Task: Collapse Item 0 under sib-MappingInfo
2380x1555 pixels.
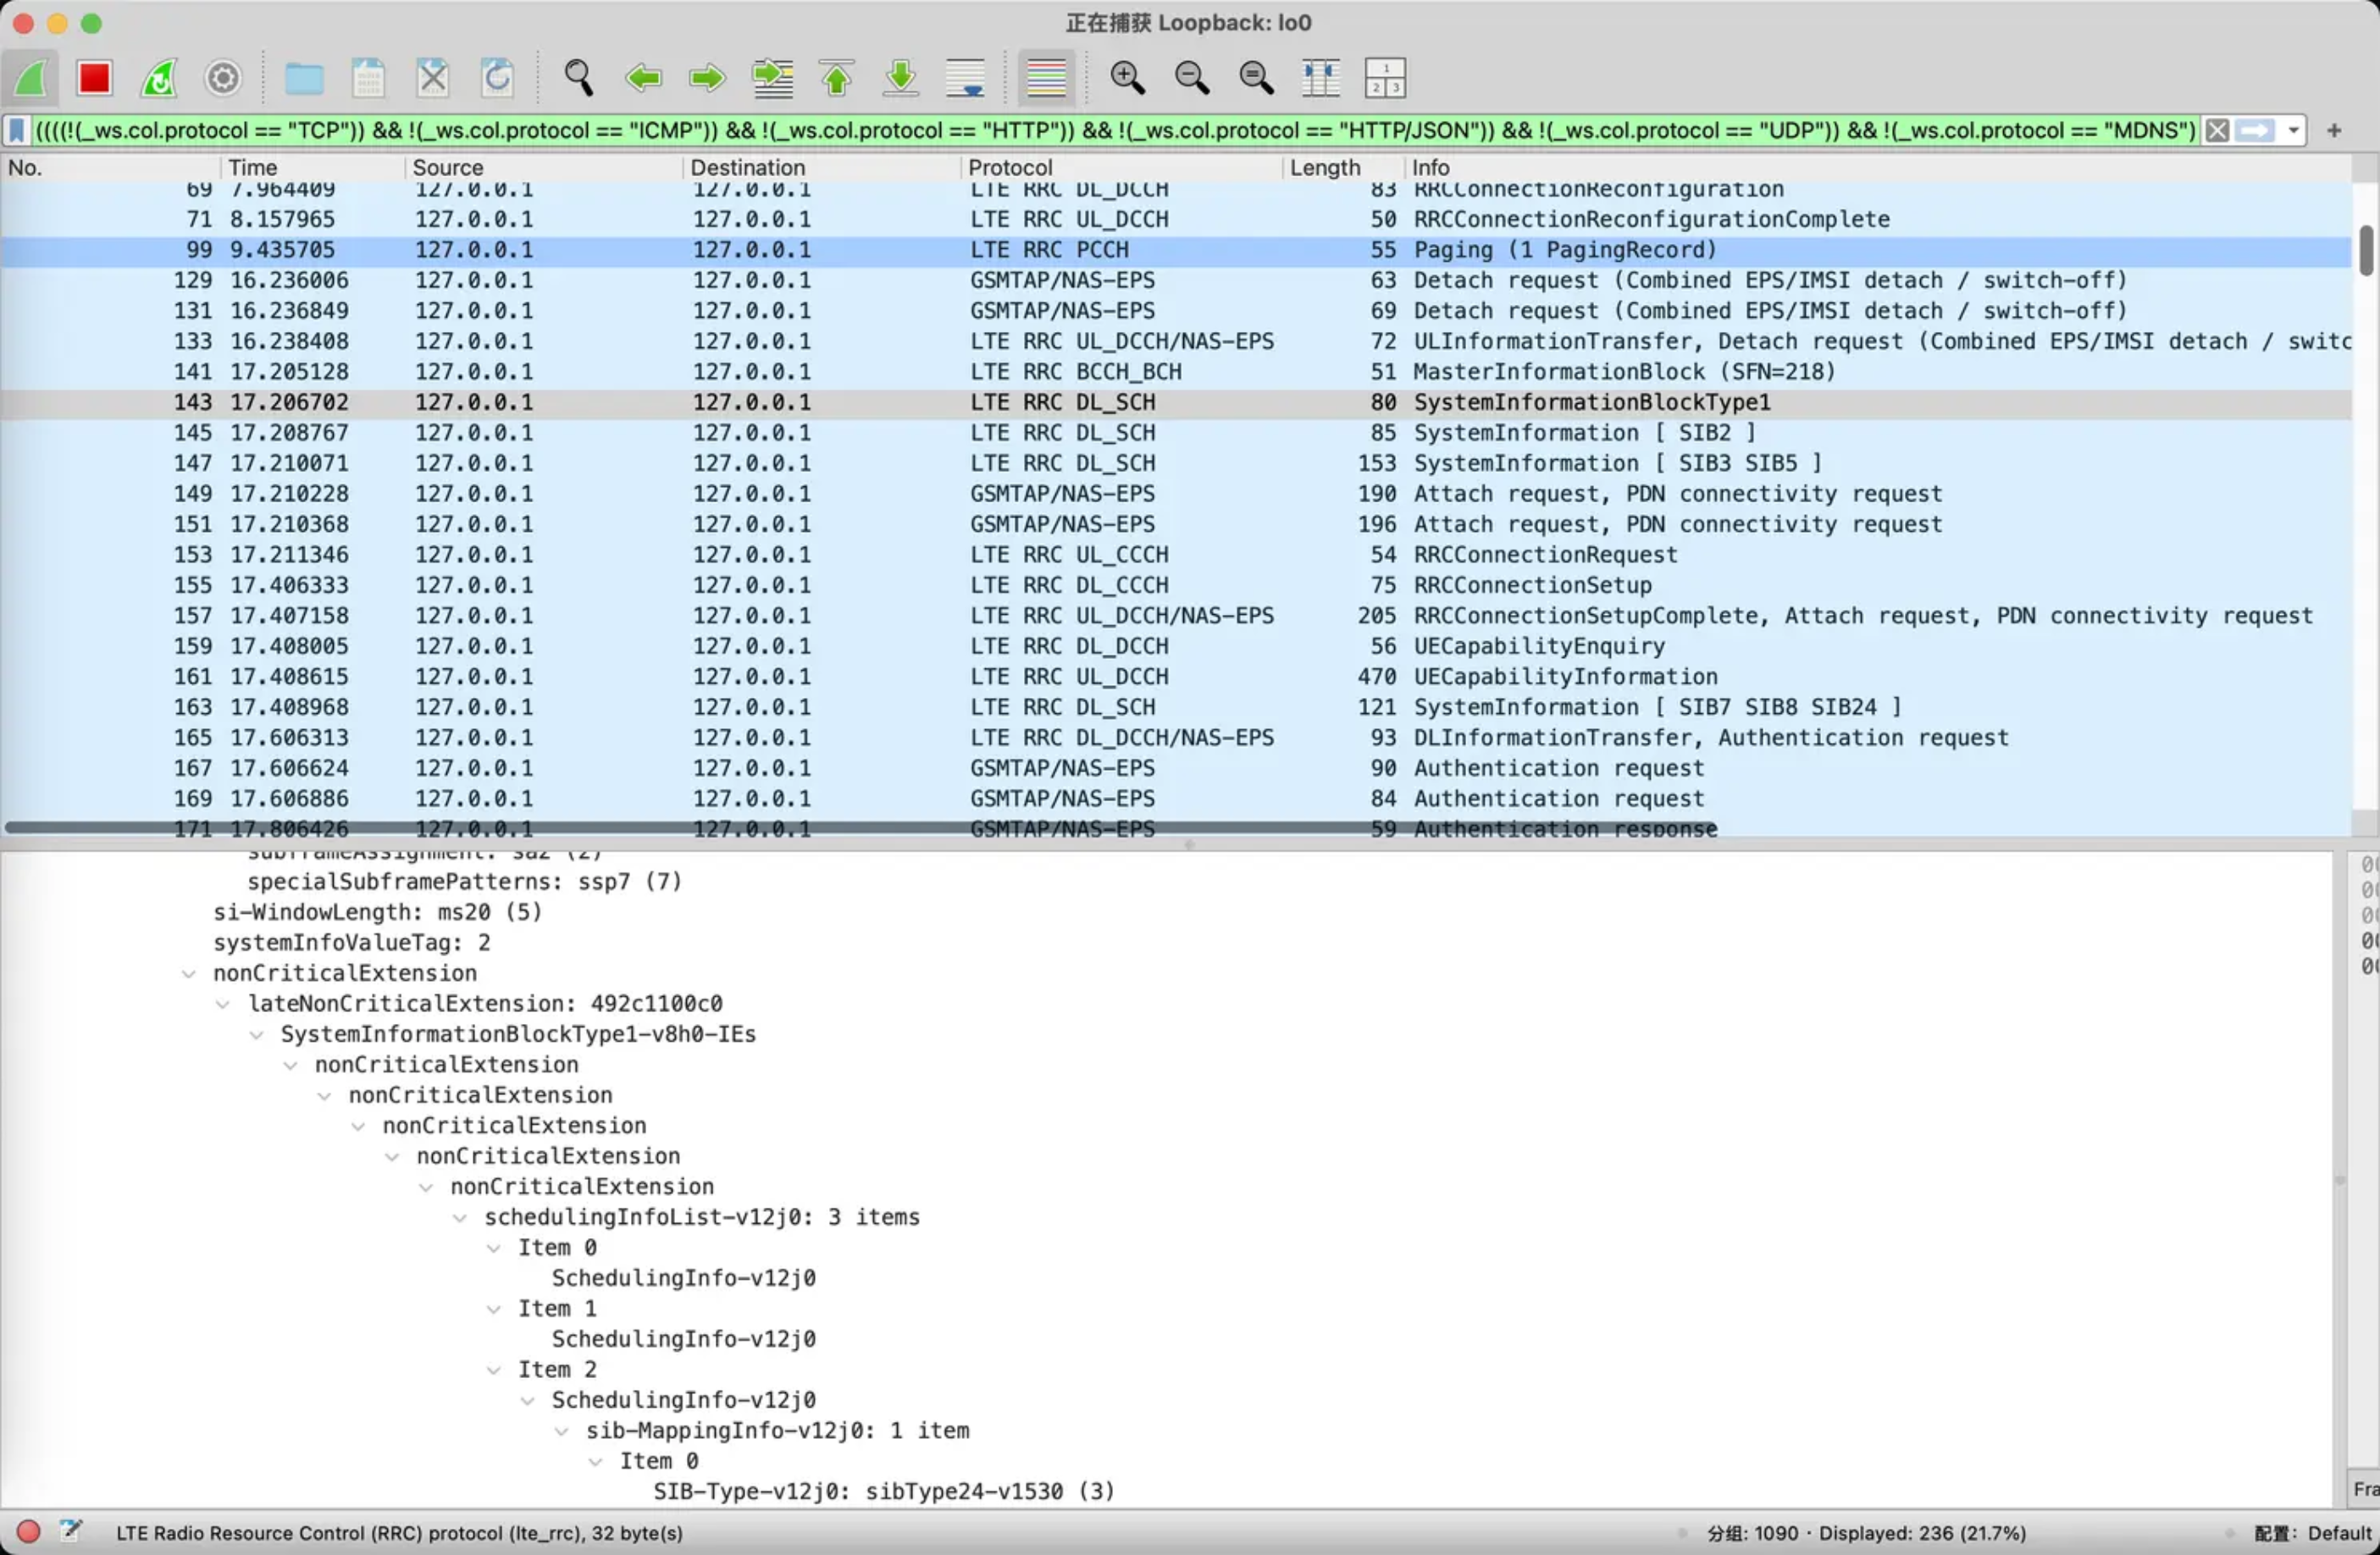Action: [595, 1461]
